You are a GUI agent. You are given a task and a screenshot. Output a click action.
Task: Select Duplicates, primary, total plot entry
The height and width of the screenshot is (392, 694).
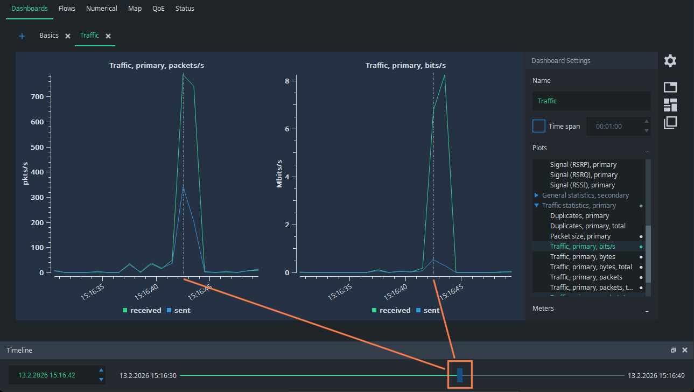587,226
